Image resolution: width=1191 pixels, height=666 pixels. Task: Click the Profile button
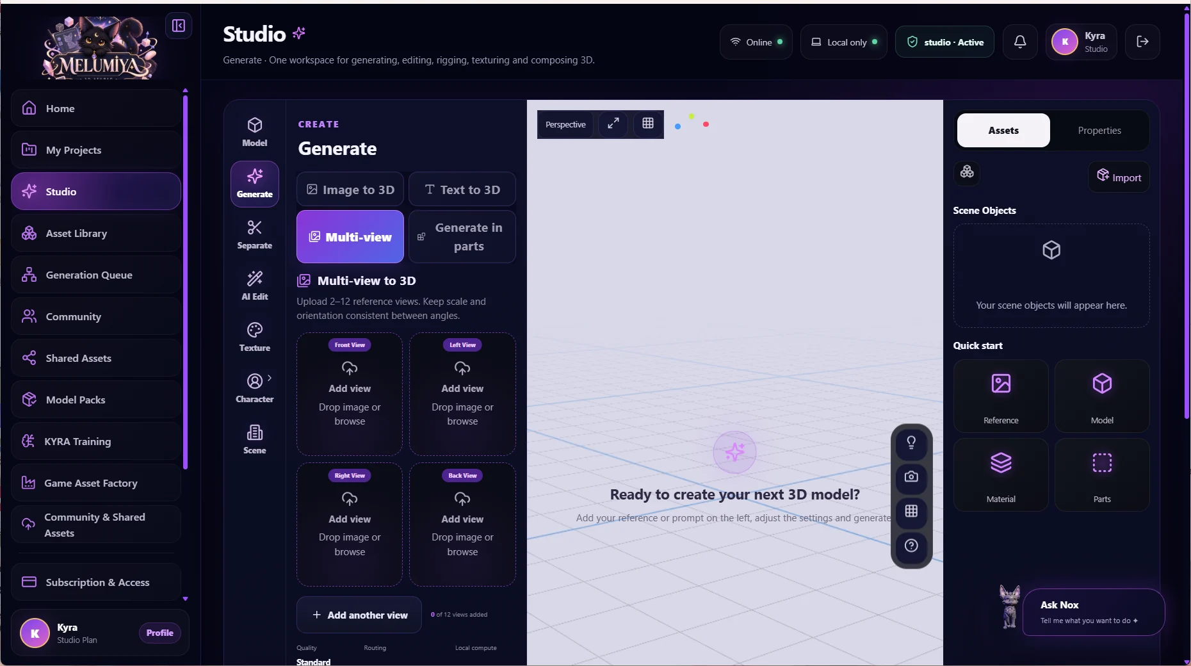[x=160, y=633]
